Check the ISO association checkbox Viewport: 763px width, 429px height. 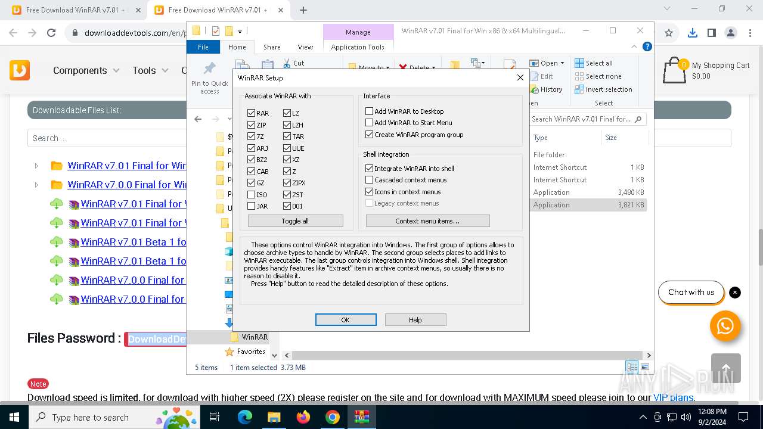pyautogui.click(x=252, y=195)
